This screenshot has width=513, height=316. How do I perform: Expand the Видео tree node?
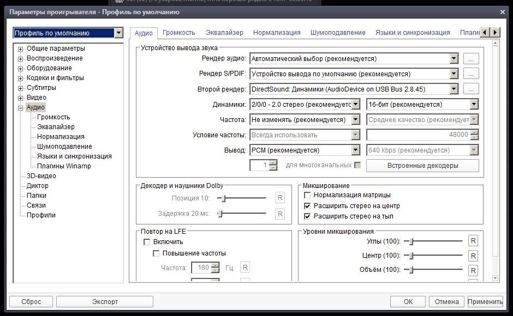tap(21, 98)
